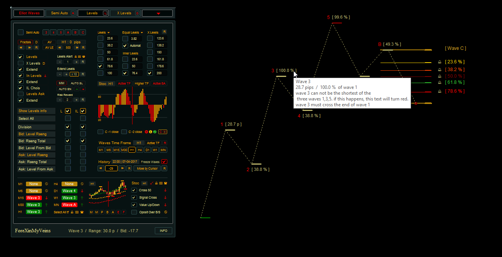The image size is (502, 257).
Task: Click the History forward double-arrow icon
Action: pos(122,168)
